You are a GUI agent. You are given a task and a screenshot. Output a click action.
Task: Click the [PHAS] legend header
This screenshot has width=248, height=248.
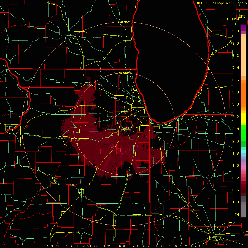pos(233,19)
